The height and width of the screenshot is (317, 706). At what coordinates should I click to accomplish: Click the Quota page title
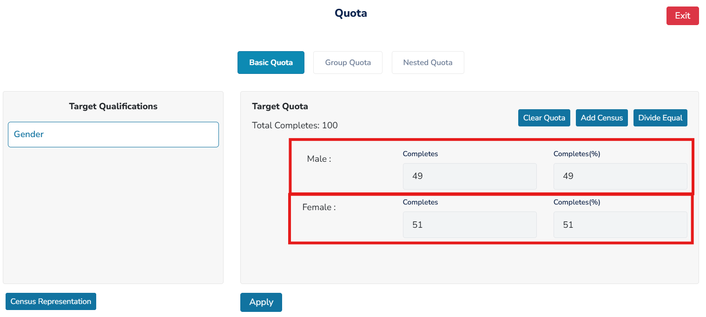(x=351, y=13)
